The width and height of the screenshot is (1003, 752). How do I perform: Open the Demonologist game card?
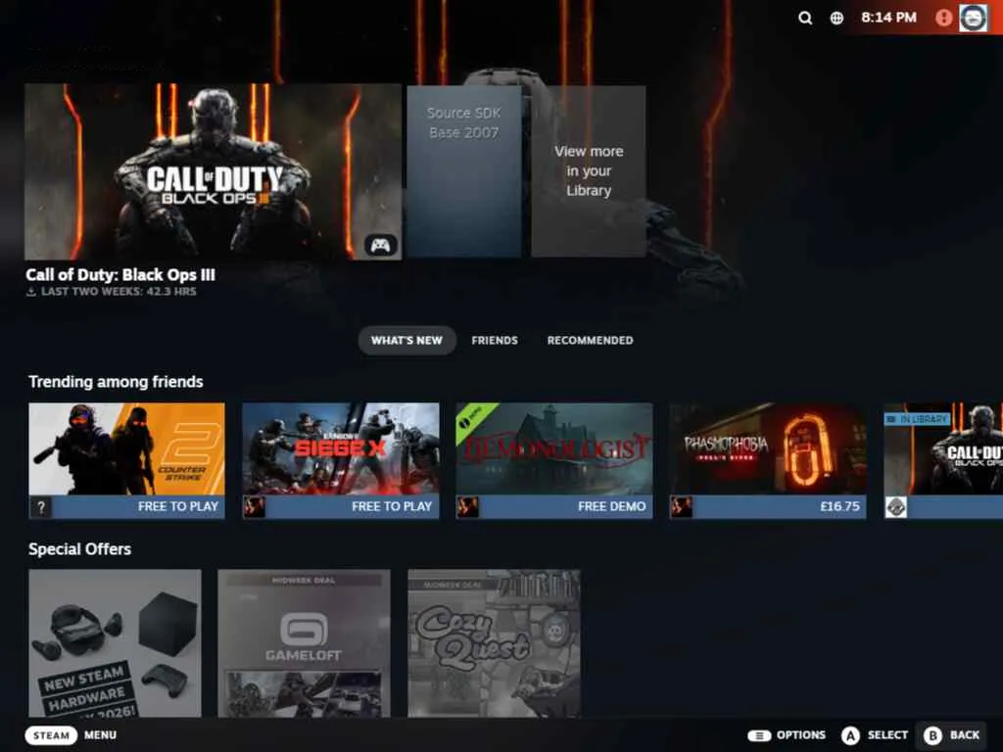coord(554,460)
